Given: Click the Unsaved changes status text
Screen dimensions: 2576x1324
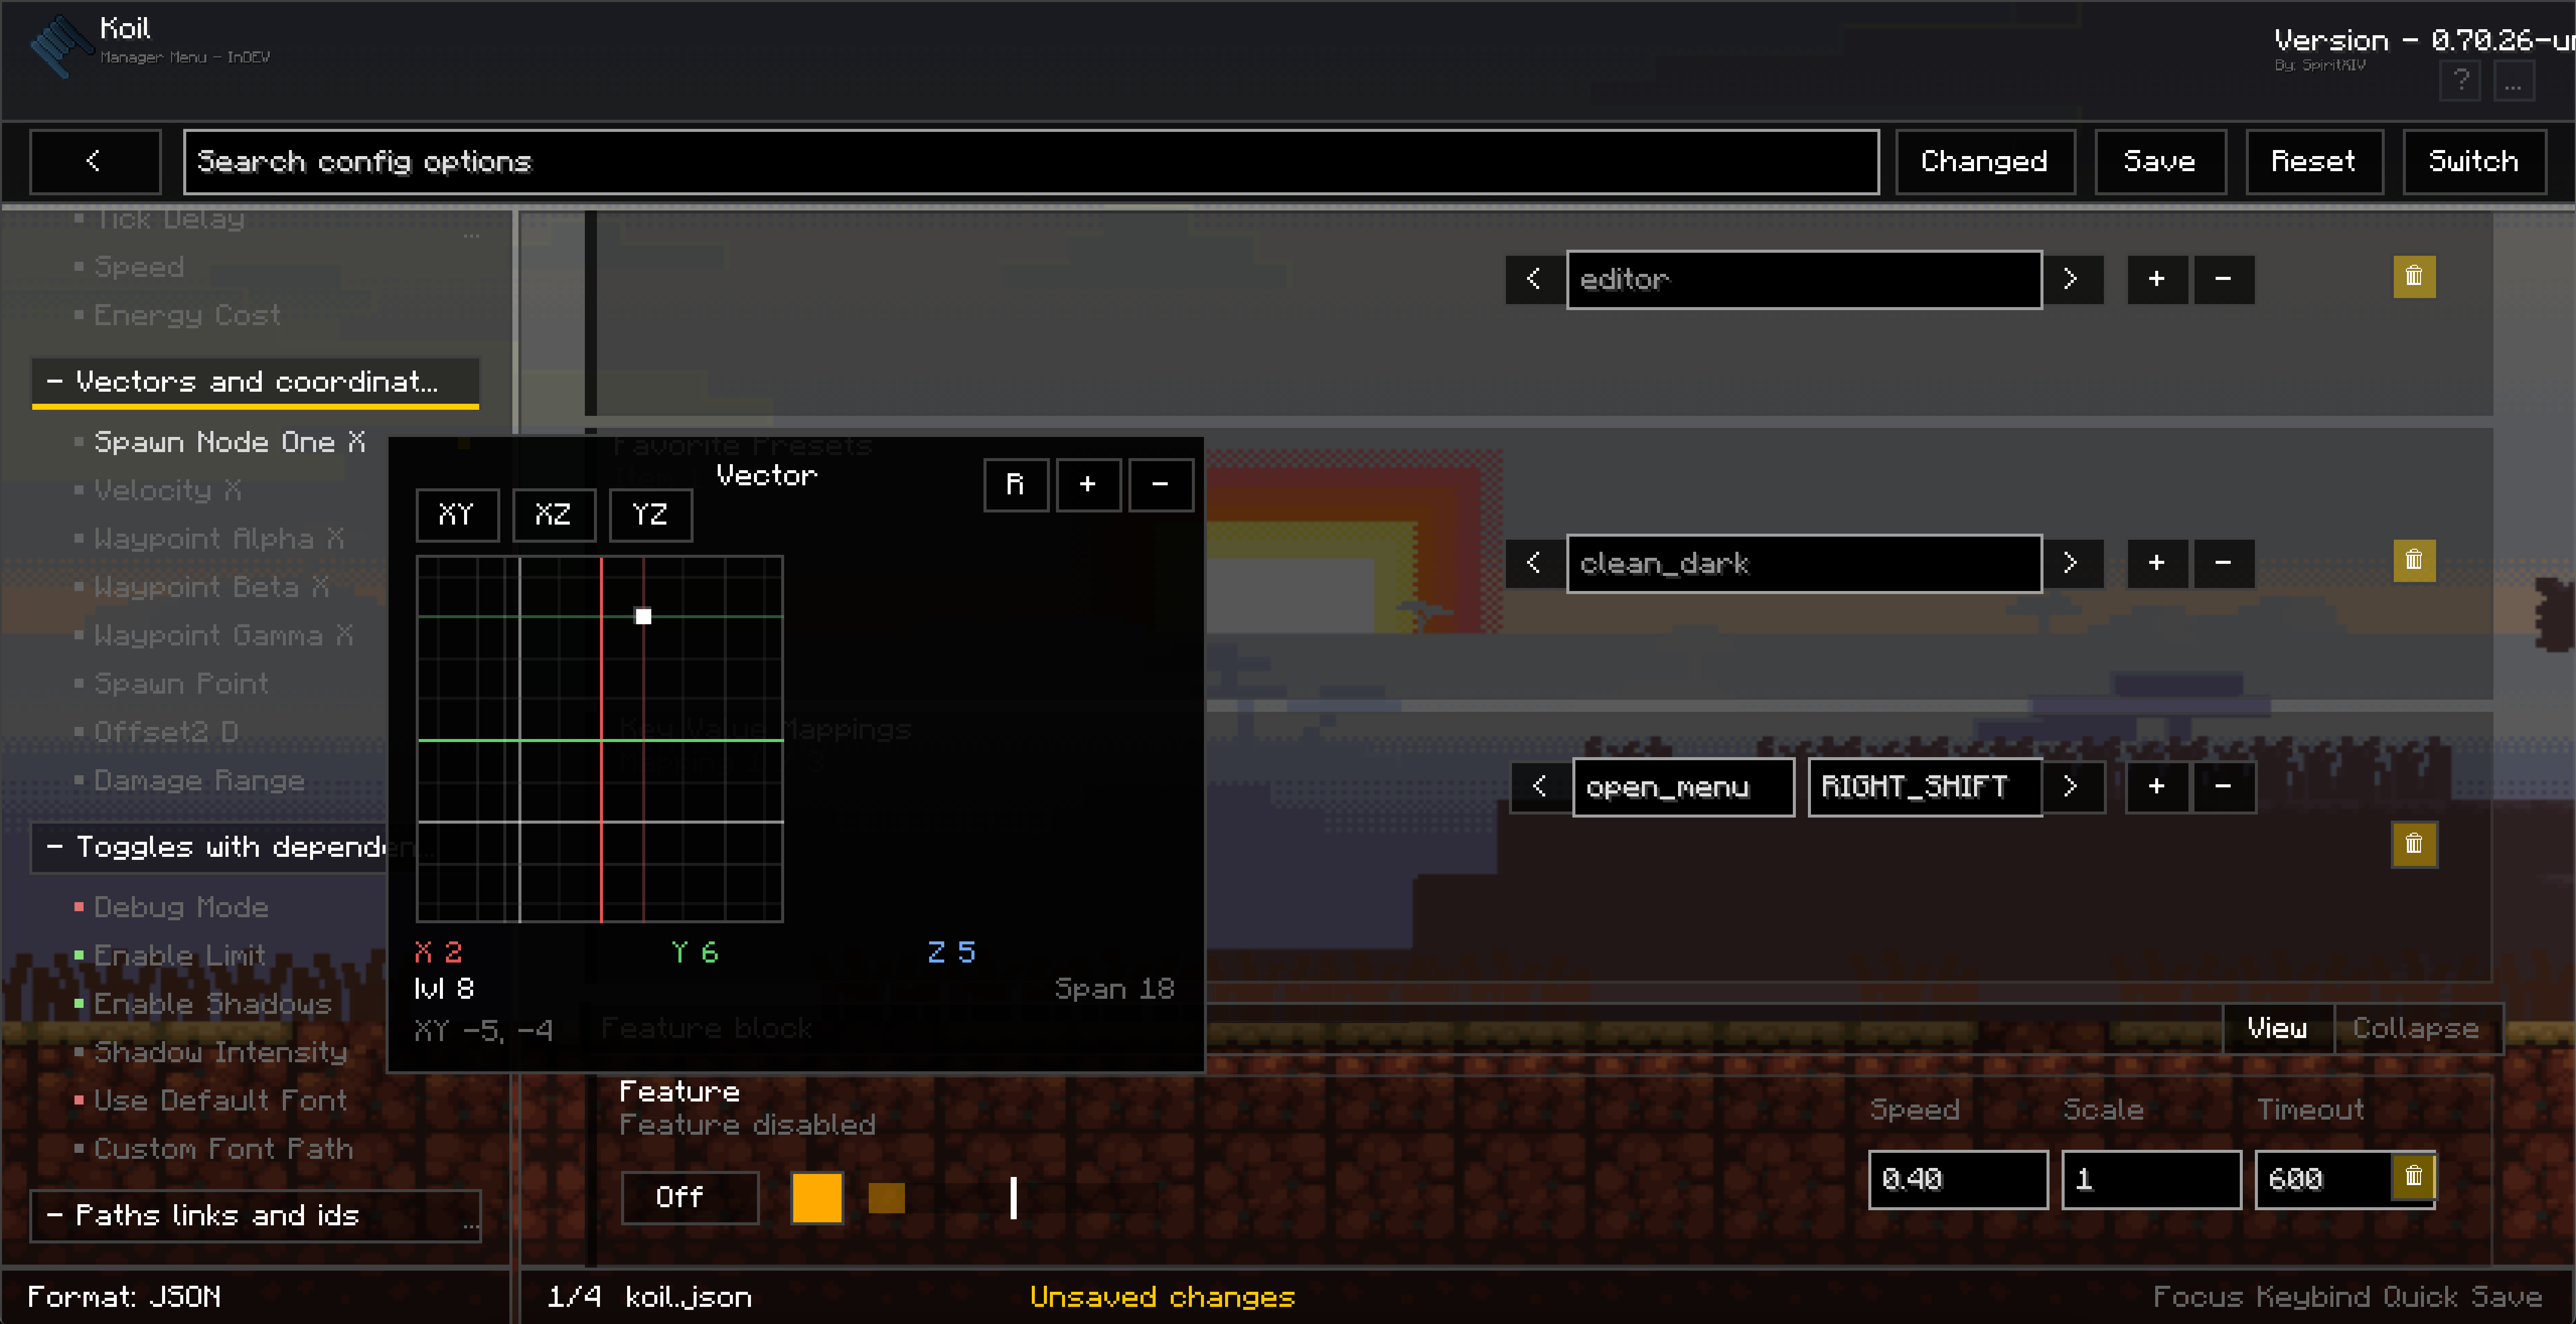Looking at the screenshot, I should click(1162, 1297).
